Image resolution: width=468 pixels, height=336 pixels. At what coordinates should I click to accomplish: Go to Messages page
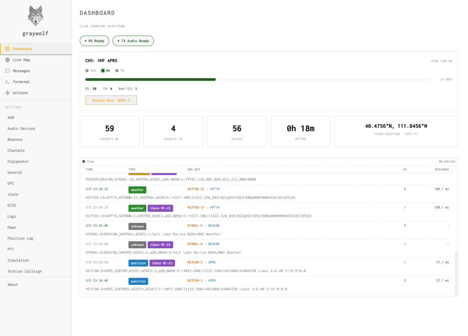(36, 71)
